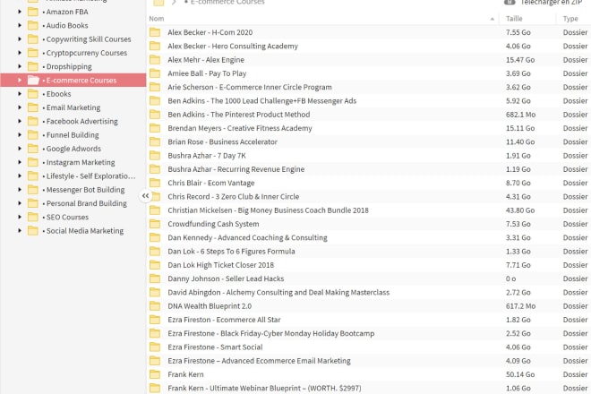The image size is (591, 394).
Task: Click the folder icon beside Amazon FBA
Action: pos(33,12)
